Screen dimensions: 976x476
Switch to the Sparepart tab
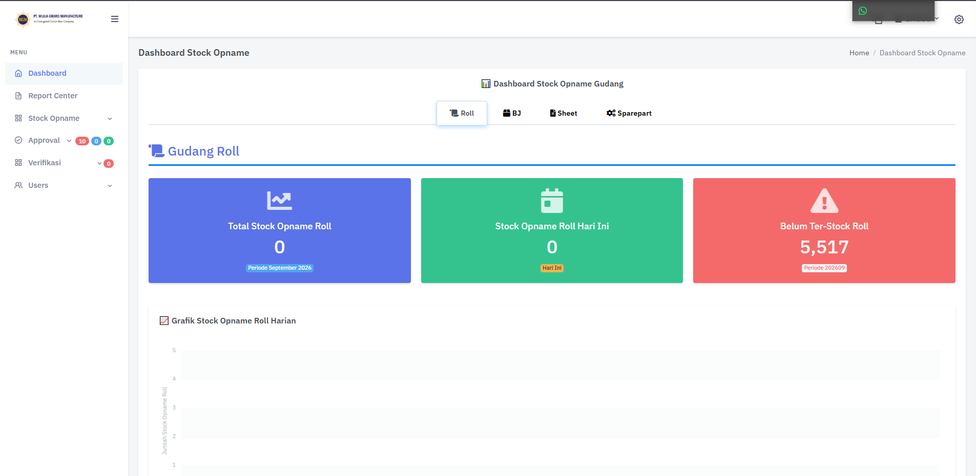[629, 113]
